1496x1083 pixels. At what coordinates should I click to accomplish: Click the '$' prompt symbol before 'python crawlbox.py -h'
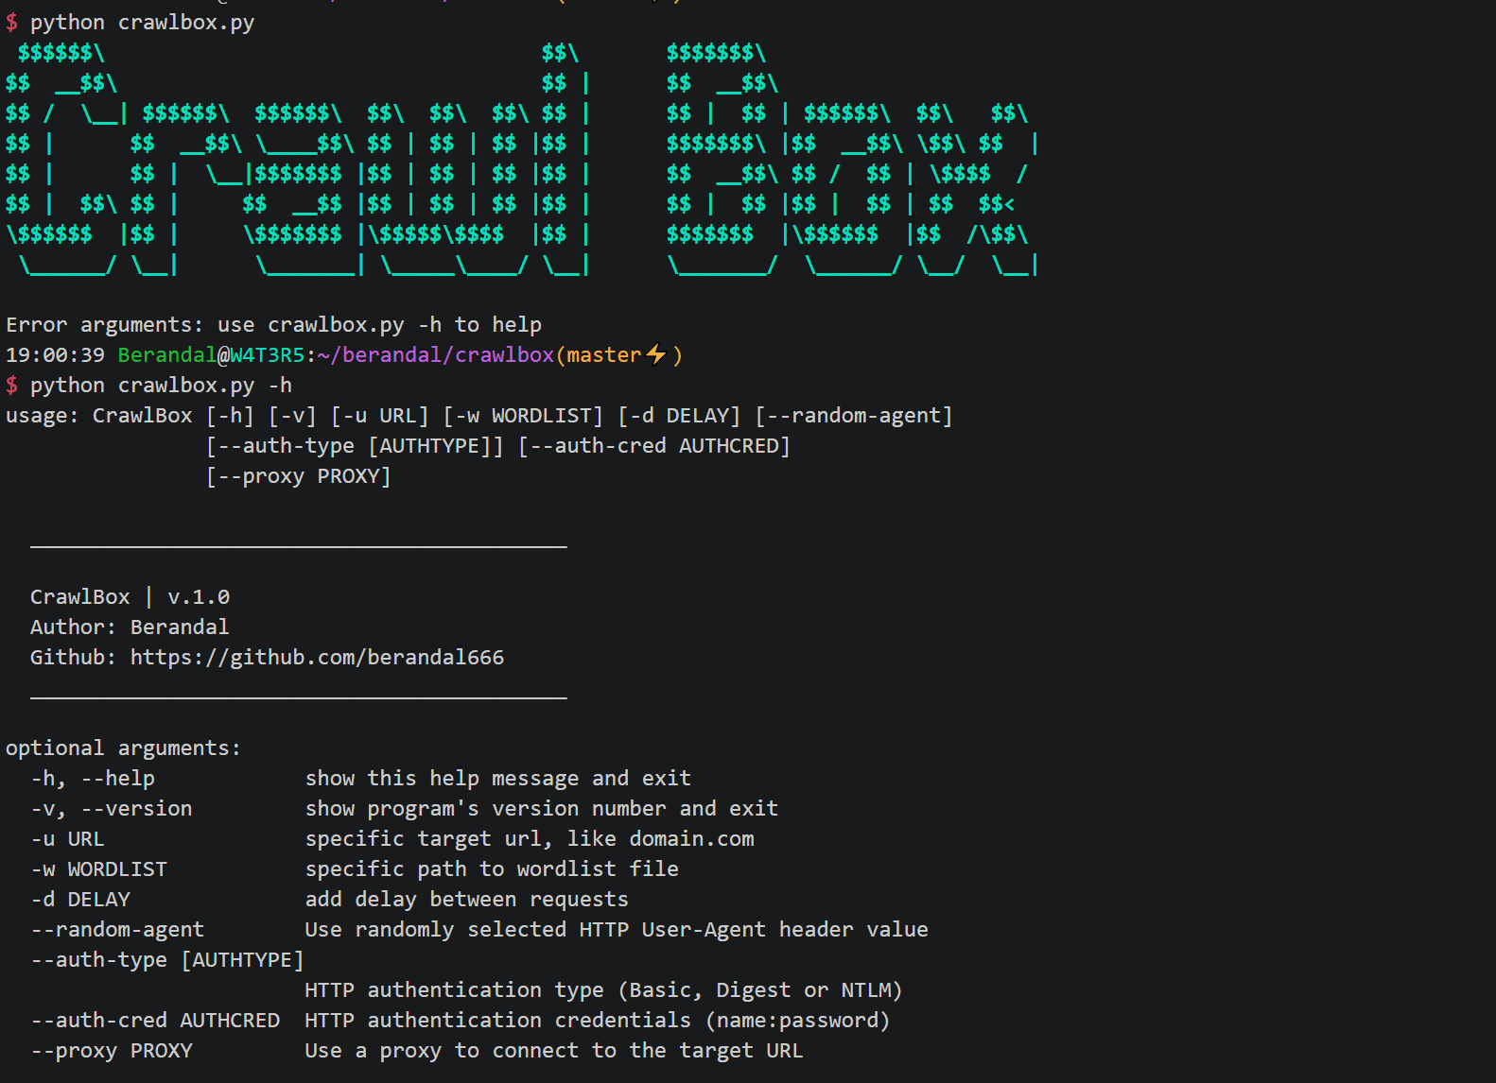pyautogui.click(x=11, y=386)
